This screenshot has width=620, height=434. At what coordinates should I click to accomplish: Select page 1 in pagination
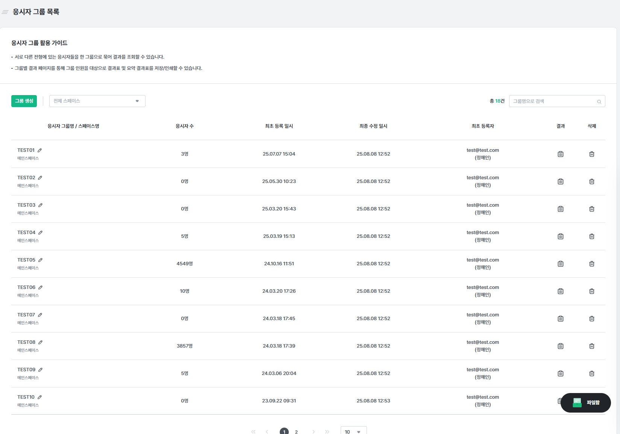coord(284,431)
